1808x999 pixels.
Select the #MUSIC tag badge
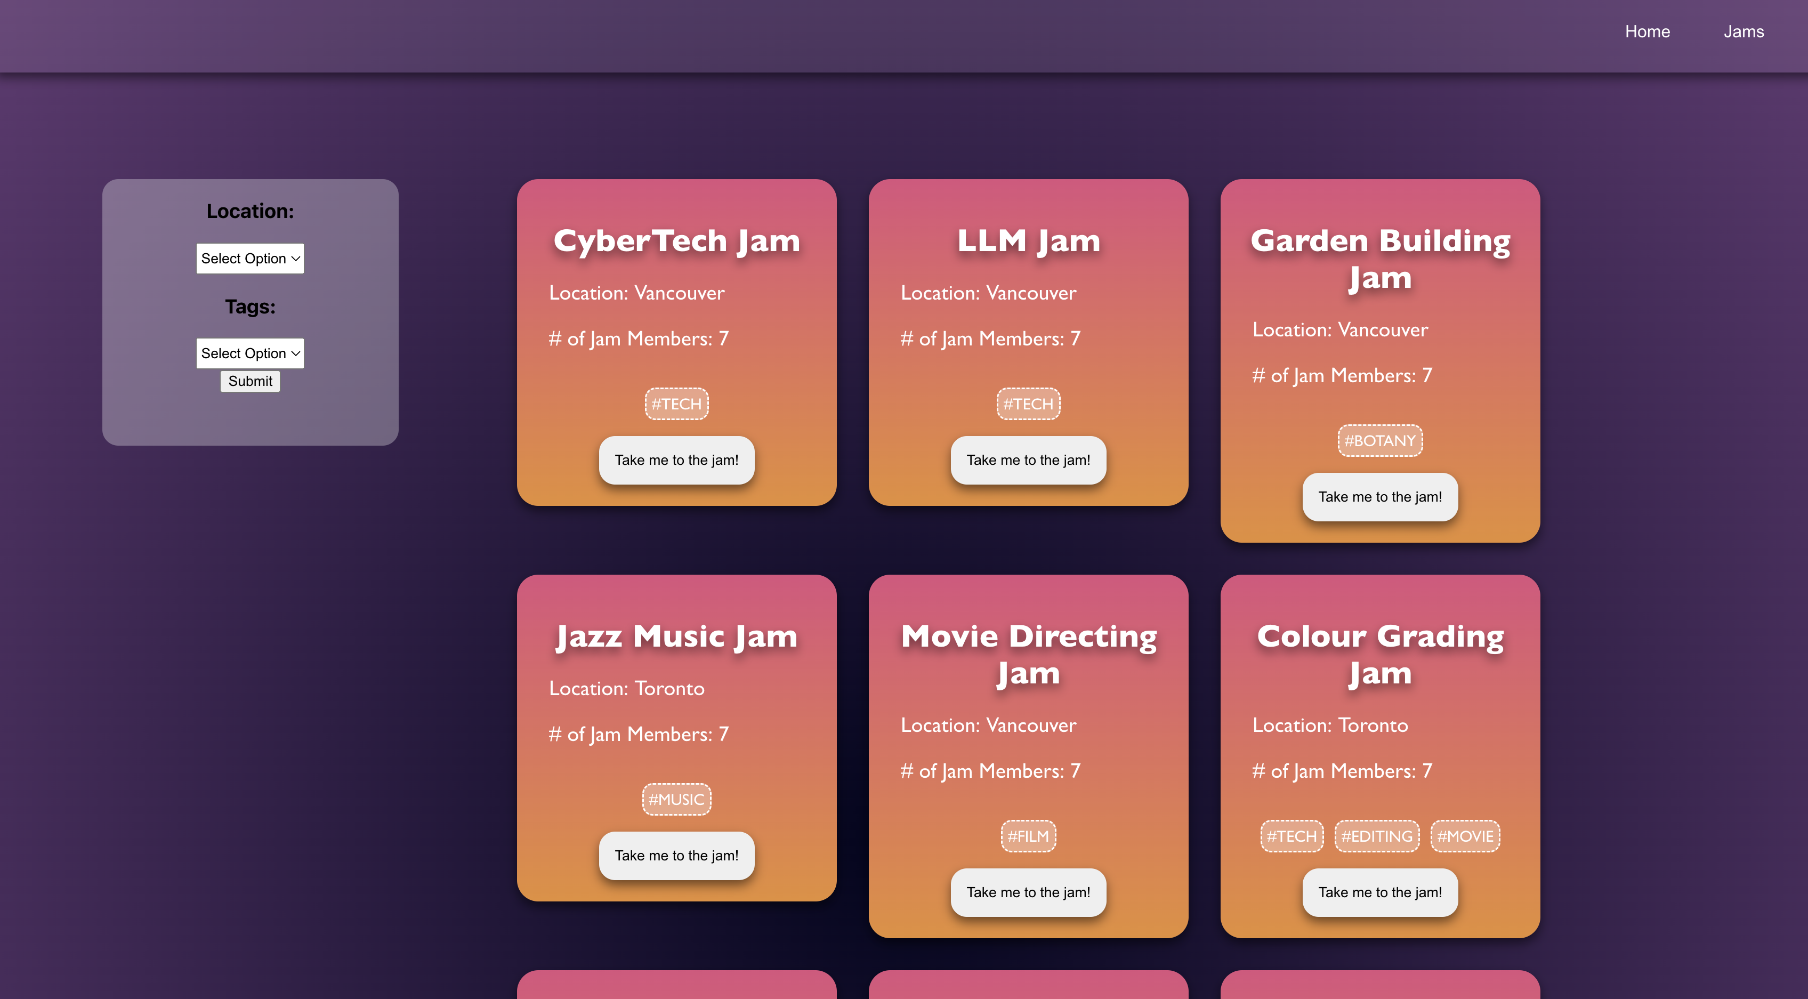[x=676, y=800]
